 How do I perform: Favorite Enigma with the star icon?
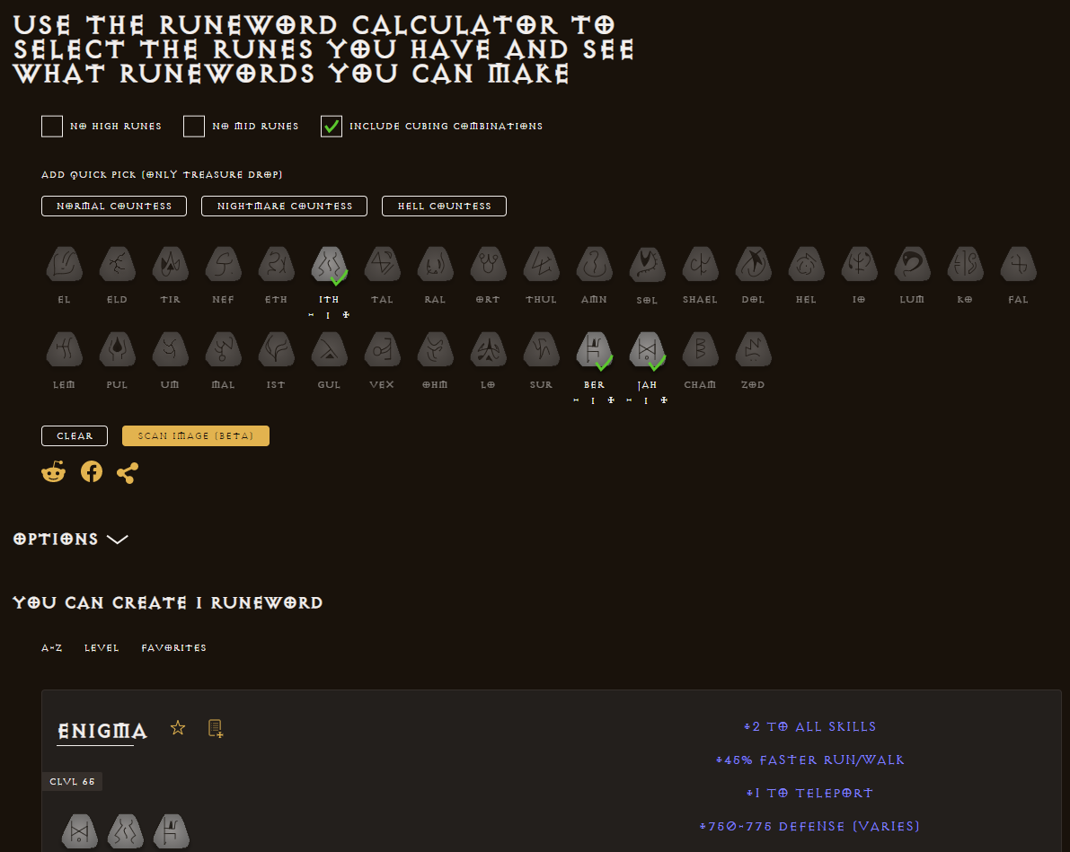[178, 728]
